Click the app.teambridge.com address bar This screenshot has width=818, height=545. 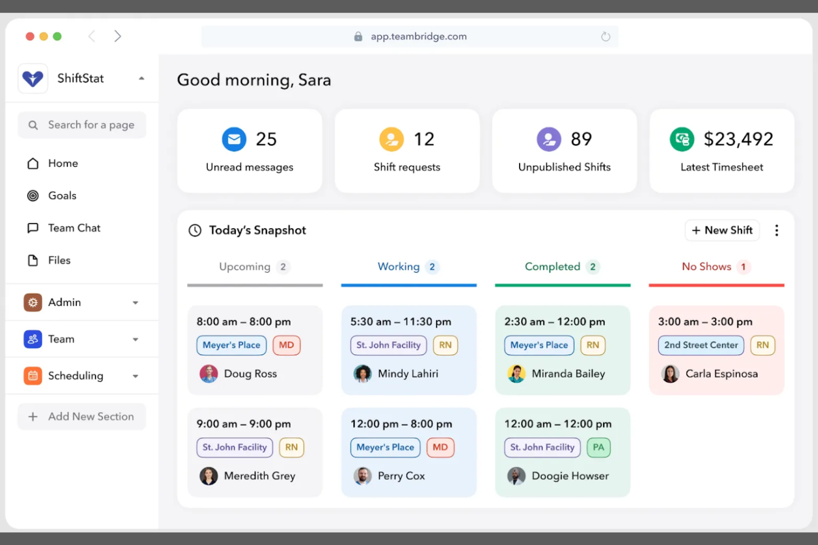click(x=410, y=36)
